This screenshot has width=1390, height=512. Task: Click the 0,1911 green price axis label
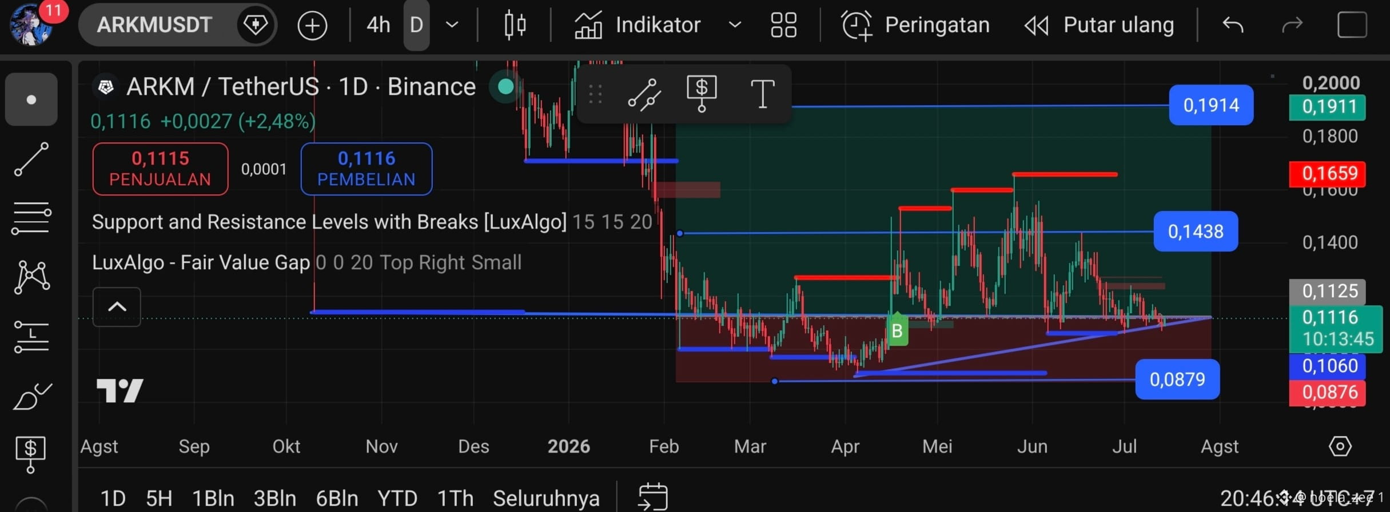pyautogui.click(x=1328, y=107)
